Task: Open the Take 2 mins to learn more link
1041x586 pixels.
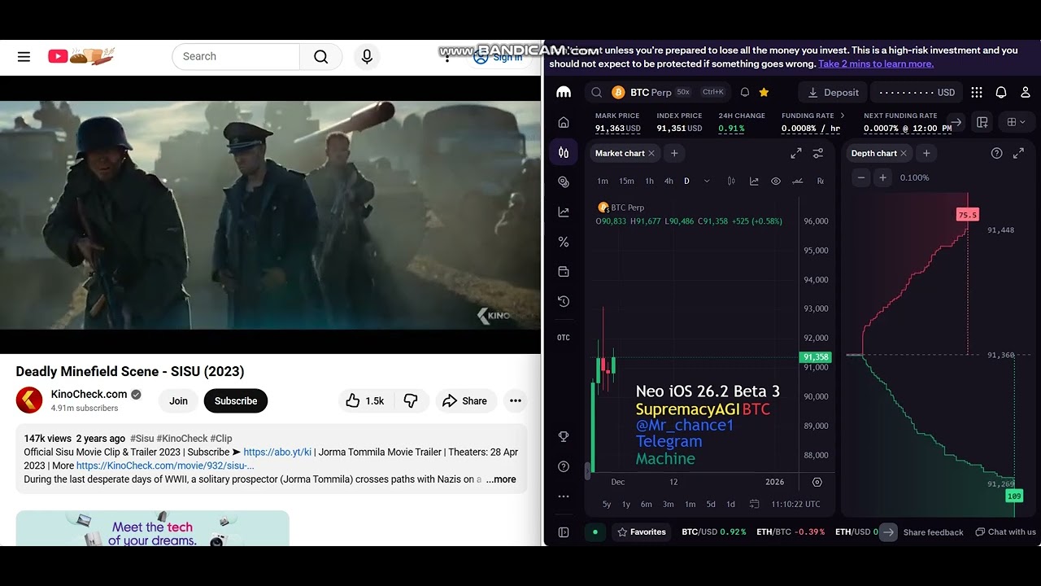Action: (x=876, y=63)
